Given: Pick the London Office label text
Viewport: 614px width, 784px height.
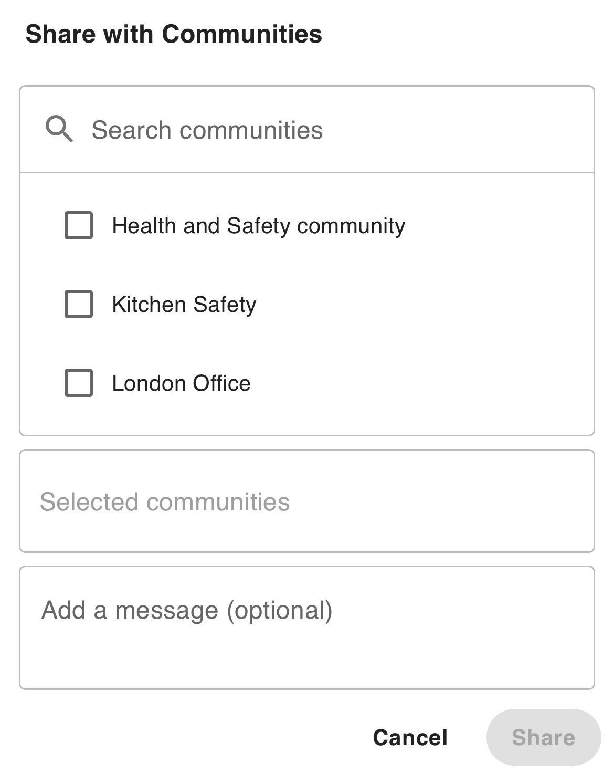Looking at the screenshot, I should [181, 383].
